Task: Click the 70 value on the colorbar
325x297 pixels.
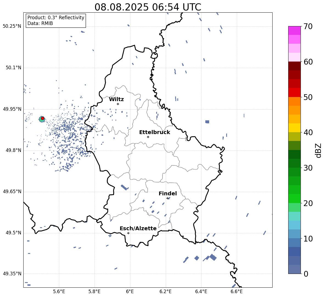Action: click(x=308, y=26)
